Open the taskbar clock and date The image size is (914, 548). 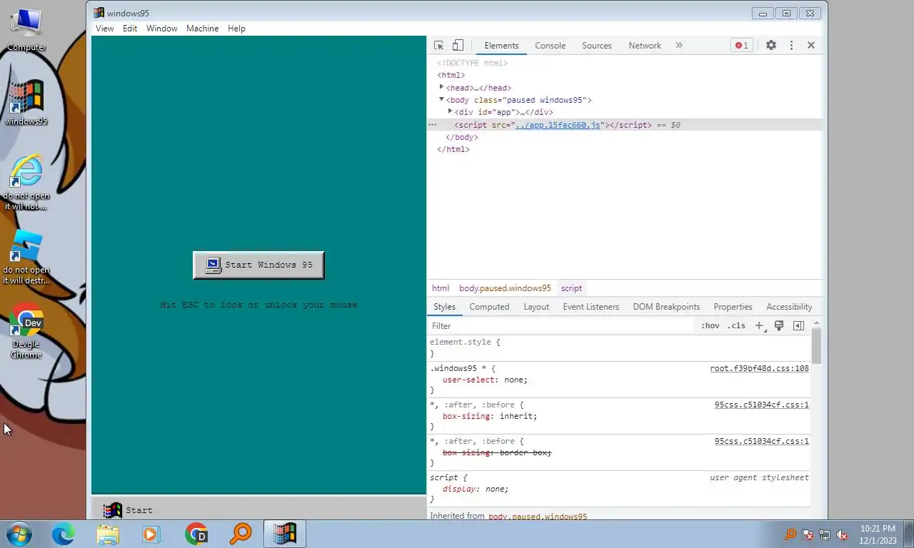click(x=878, y=534)
